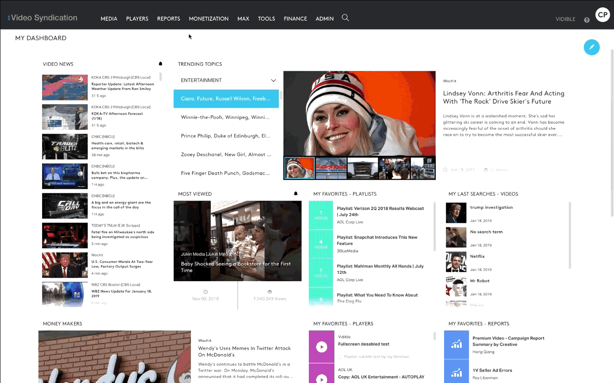Open the Snapchat playlist 4 videos tile
Viewport: 614px width, 383px height.
(x=321, y=244)
